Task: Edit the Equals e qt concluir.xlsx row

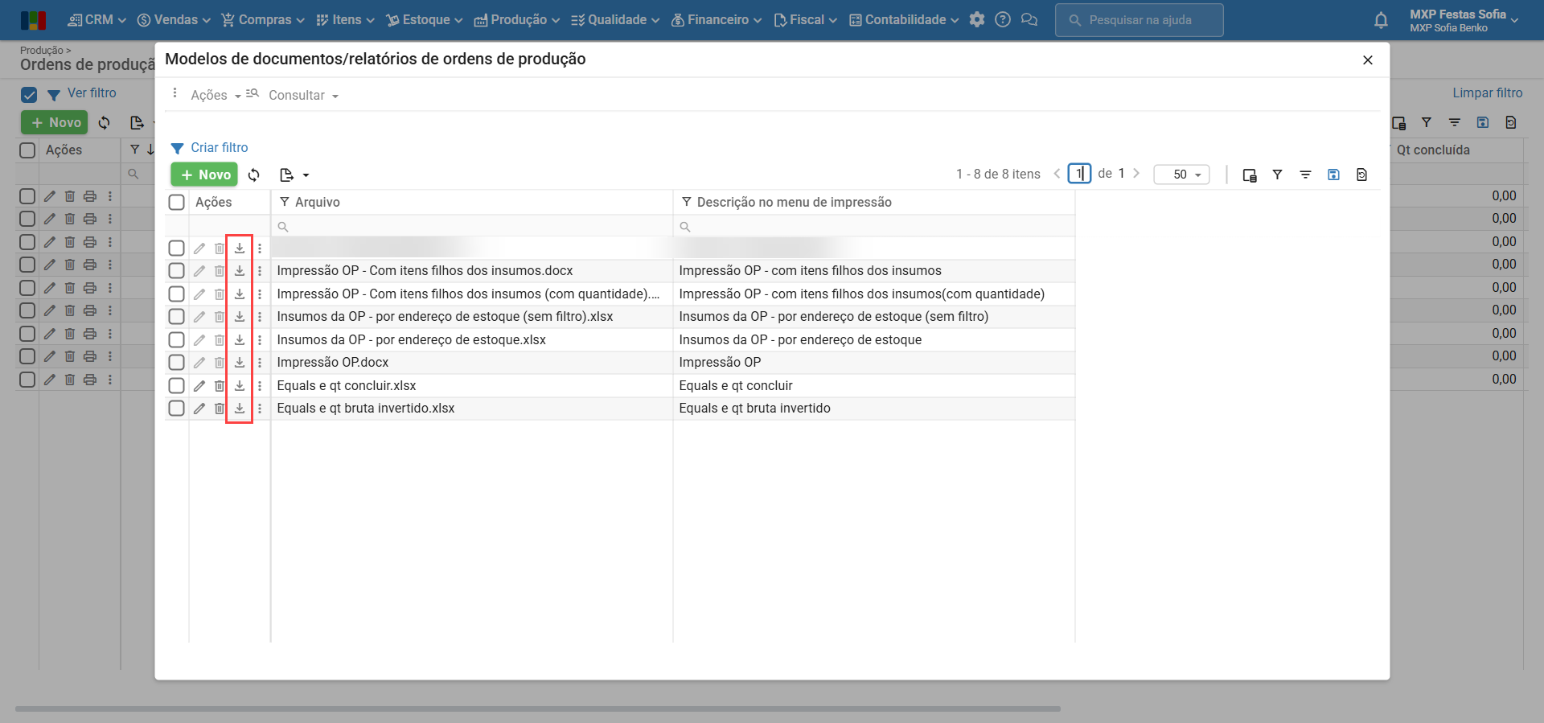Action: [199, 386]
